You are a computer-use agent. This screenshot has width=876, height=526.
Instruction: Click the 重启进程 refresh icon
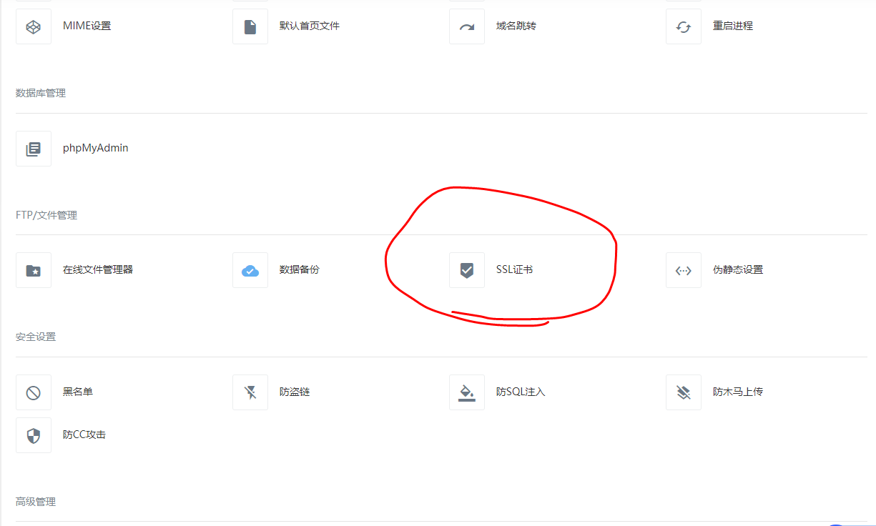coord(684,26)
